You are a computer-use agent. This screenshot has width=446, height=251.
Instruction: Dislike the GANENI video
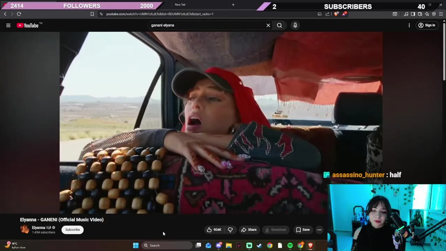click(x=230, y=230)
